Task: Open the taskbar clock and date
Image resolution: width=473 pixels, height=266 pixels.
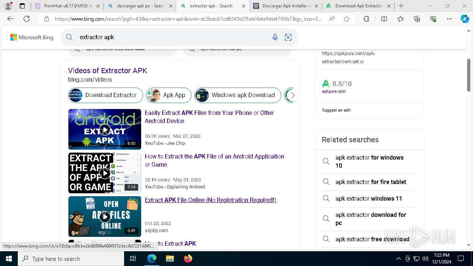Action: pos(442,259)
